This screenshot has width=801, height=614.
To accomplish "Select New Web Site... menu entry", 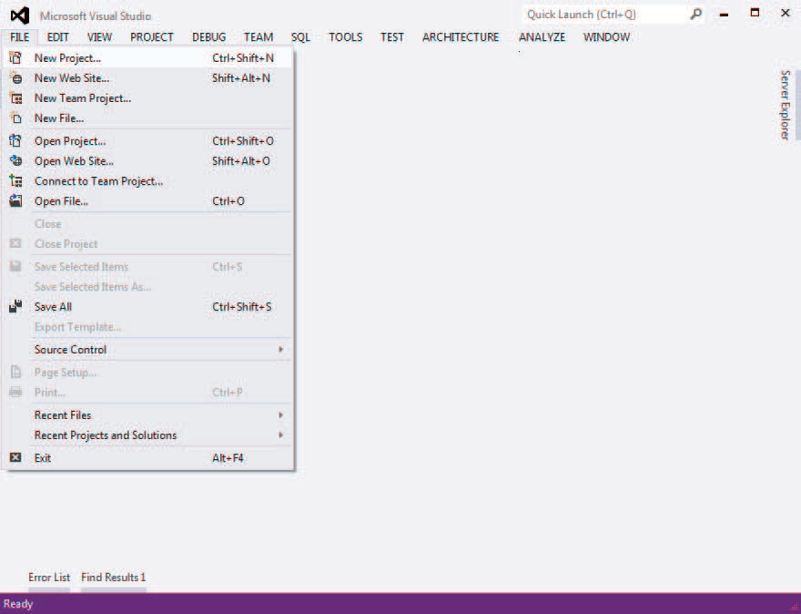I will coord(148,78).
